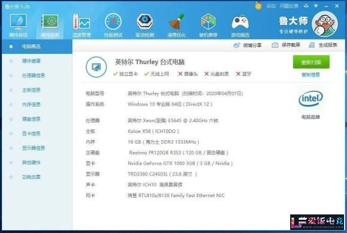This screenshot has height=233, width=347.
Task: Click the TRD2360 C24S03L monitor value
Action: click(162, 174)
